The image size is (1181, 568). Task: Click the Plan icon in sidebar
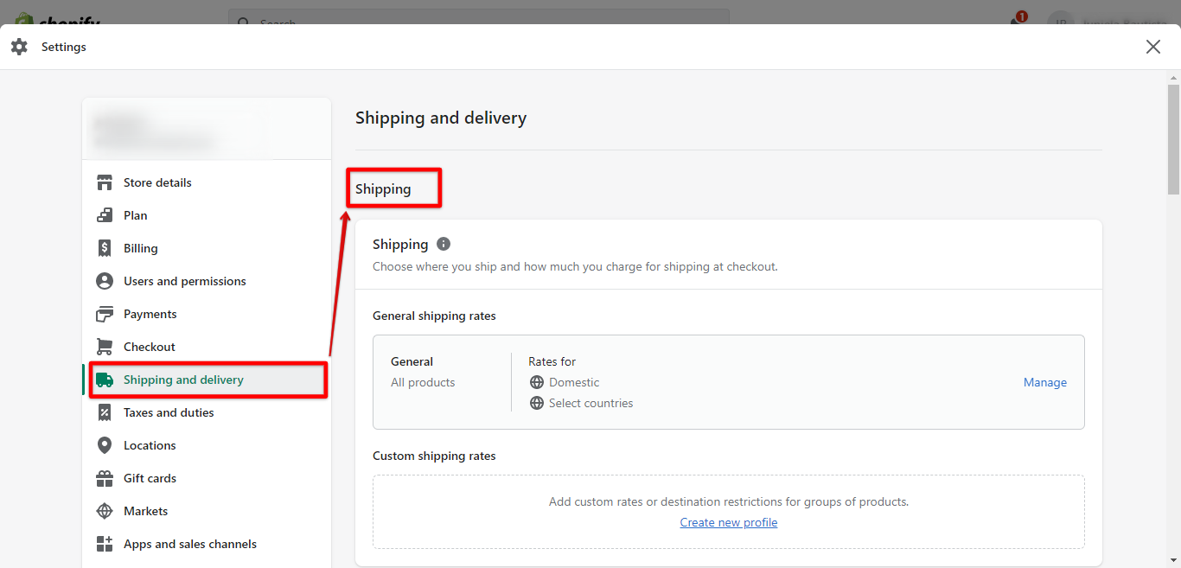pos(105,215)
